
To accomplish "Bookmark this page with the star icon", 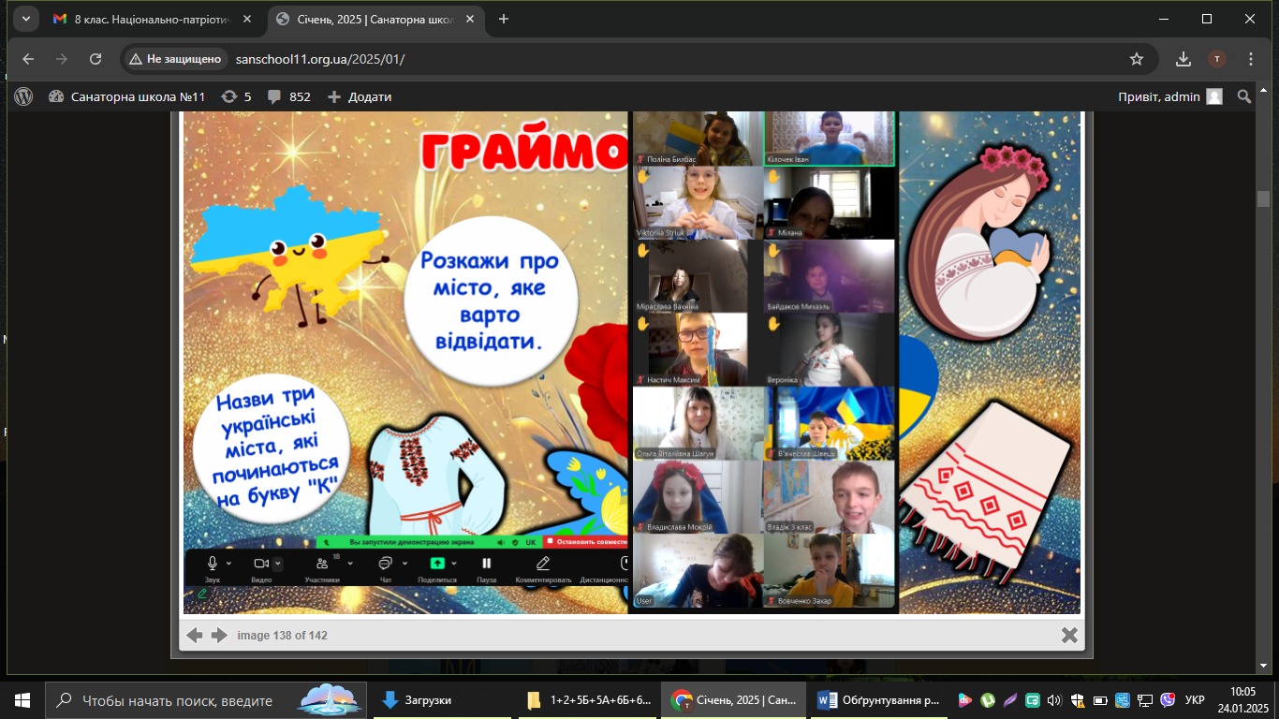I will (1137, 59).
